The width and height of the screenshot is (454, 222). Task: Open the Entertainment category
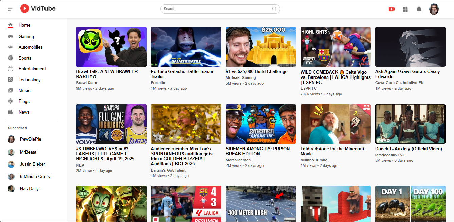click(x=33, y=69)
